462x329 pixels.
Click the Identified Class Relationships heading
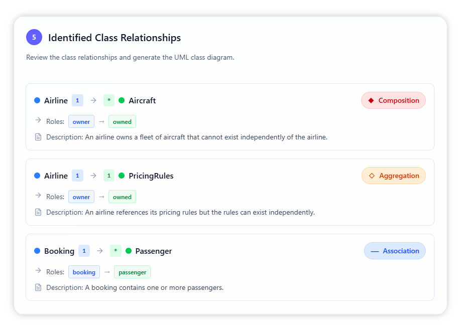point(114,38)
